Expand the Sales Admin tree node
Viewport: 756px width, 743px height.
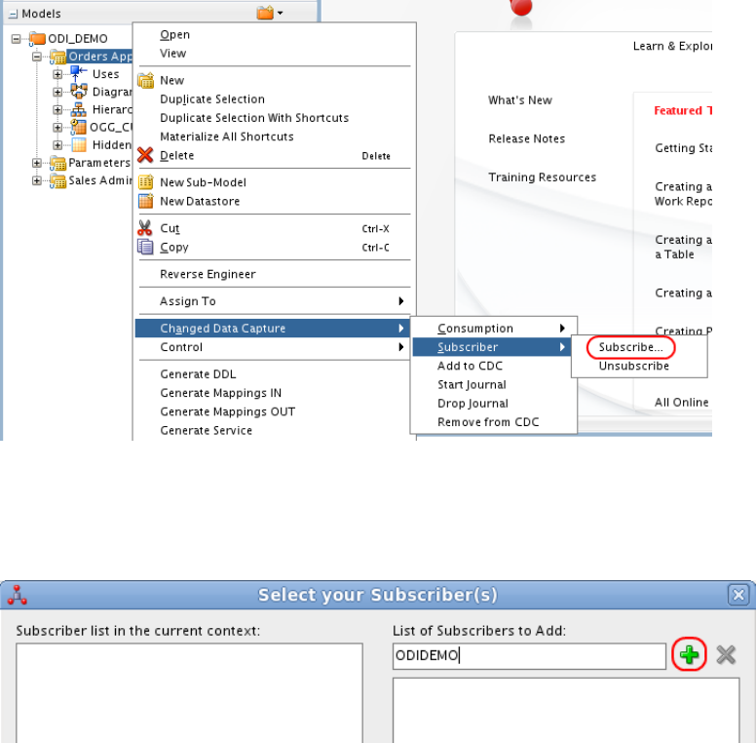click(x=37, y=180)
